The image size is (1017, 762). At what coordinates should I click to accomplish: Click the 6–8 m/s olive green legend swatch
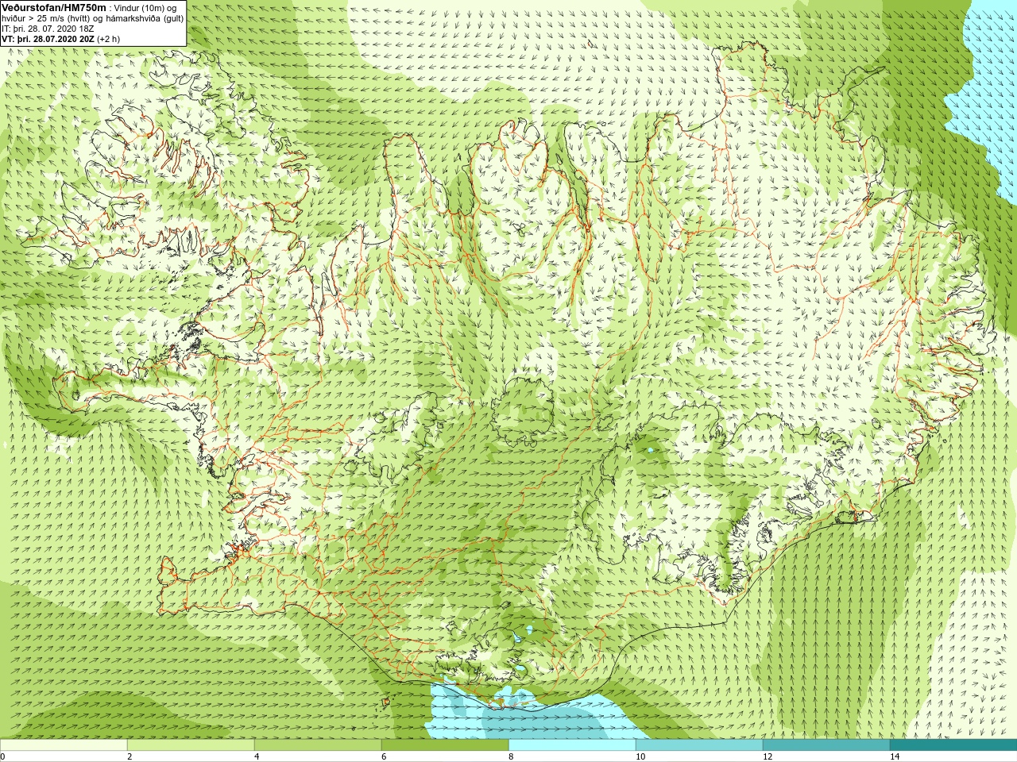[445, 745]
